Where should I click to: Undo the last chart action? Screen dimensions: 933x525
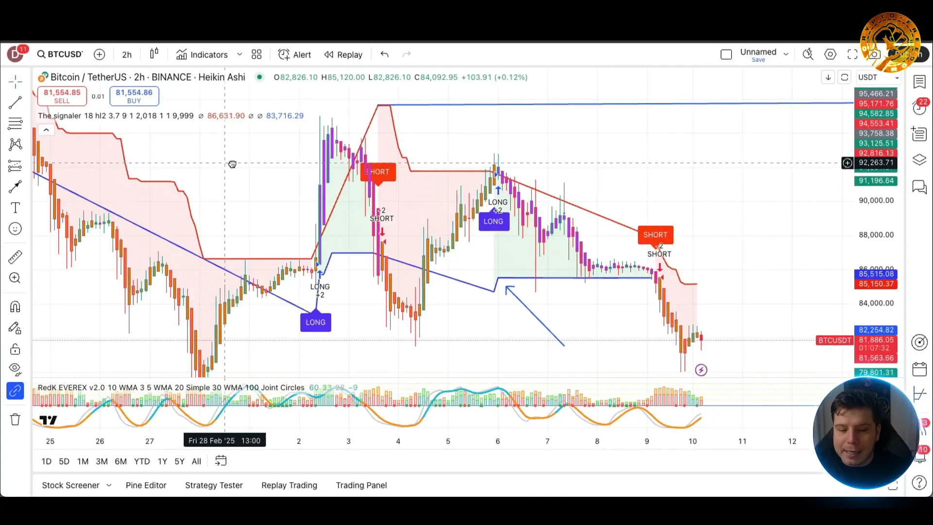(x=384, y=54)
